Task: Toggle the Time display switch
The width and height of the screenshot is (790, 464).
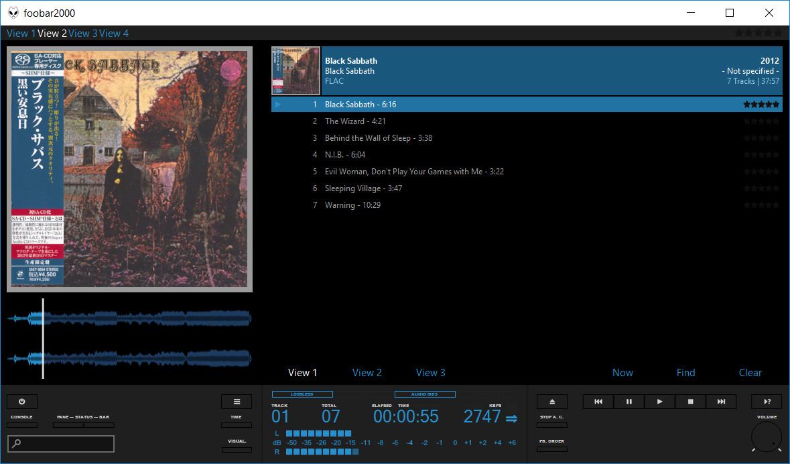Action: (x=237, y=425)
